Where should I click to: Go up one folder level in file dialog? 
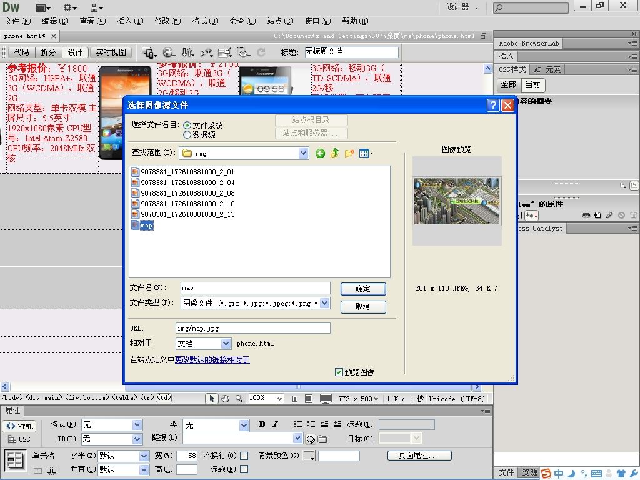[x=335, y=154]
